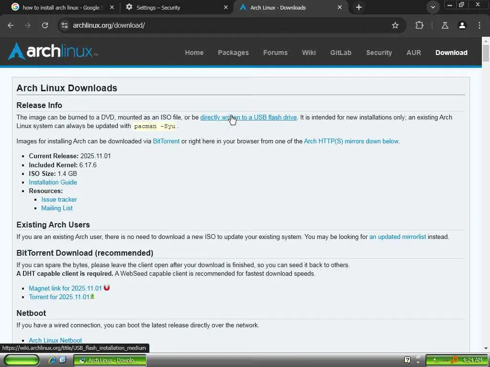490x367 pixels.
Task: Reload the Arch Linux download page
Action: click(45, 25)
